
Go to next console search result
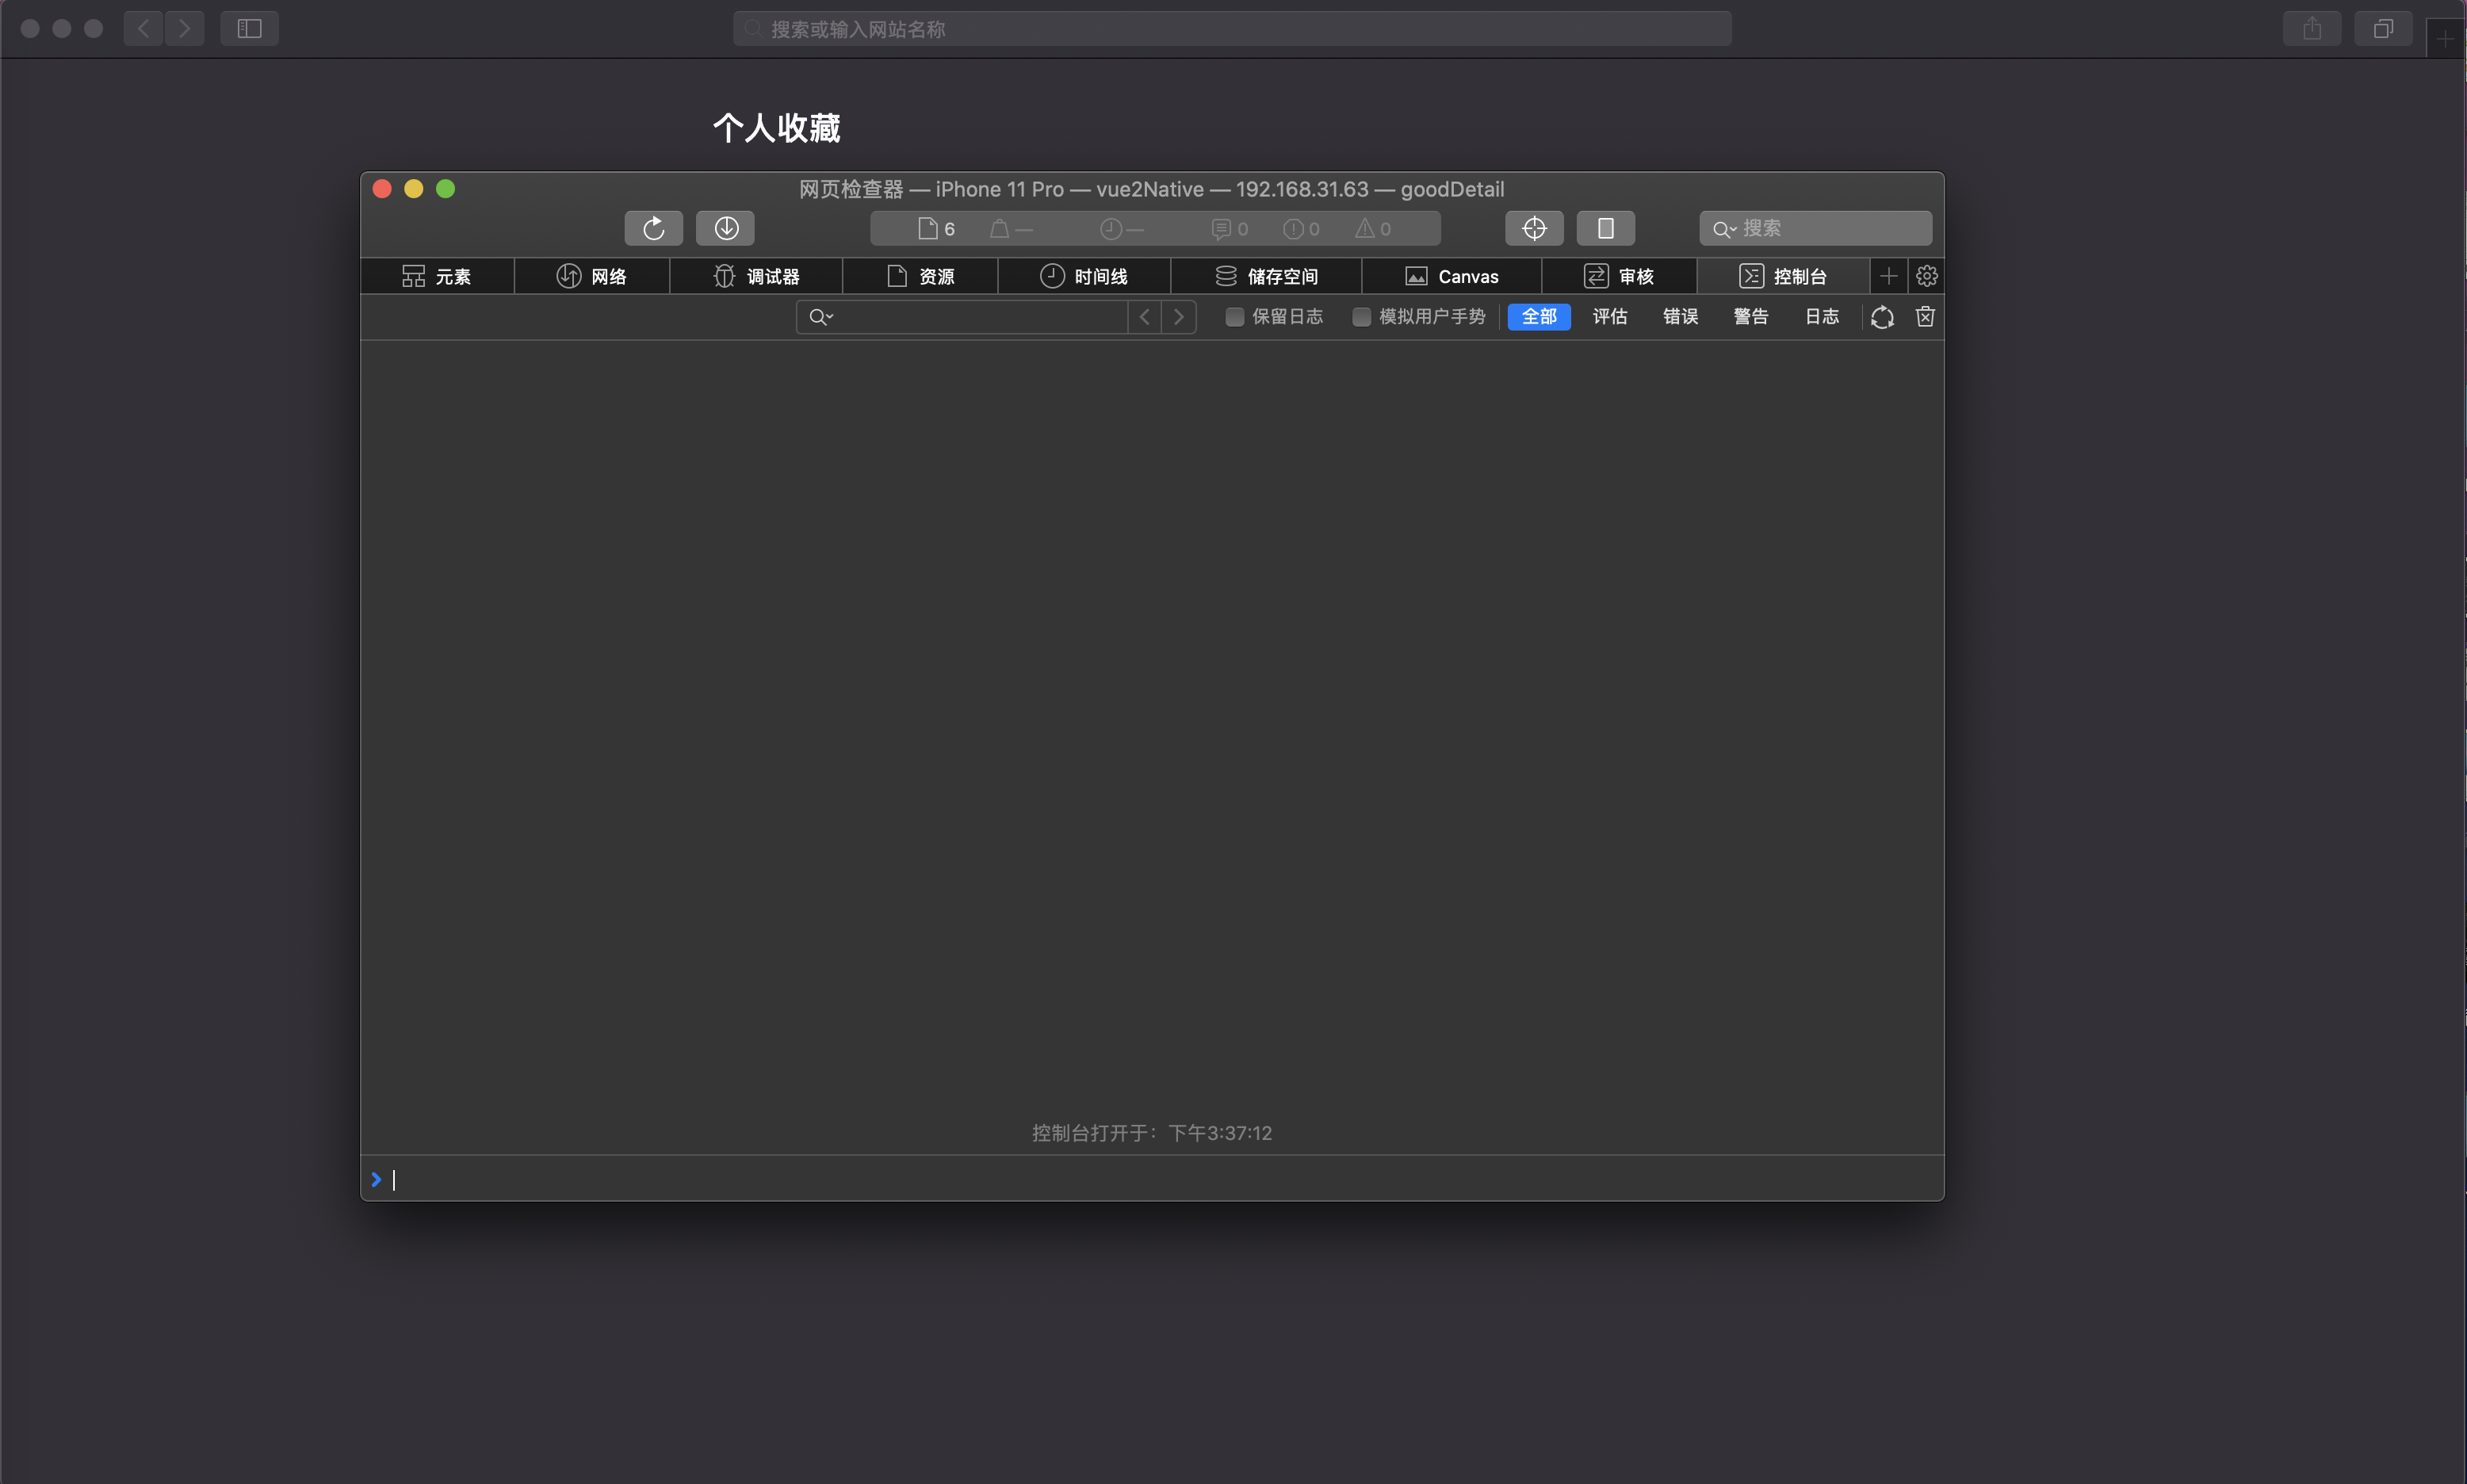point(1179,317)
